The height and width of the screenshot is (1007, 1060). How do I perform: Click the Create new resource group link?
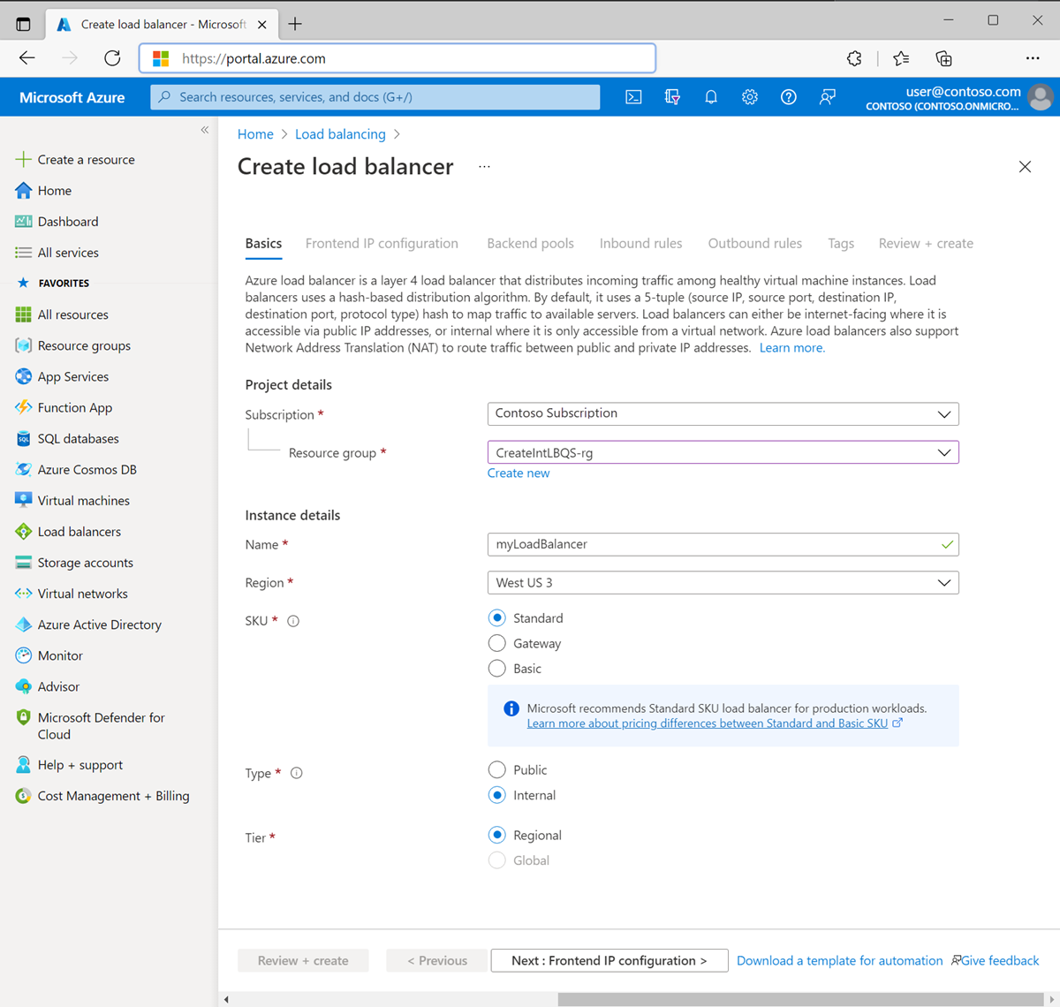click(519, 473)
